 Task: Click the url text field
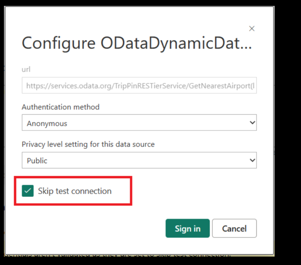coord(139,86)
